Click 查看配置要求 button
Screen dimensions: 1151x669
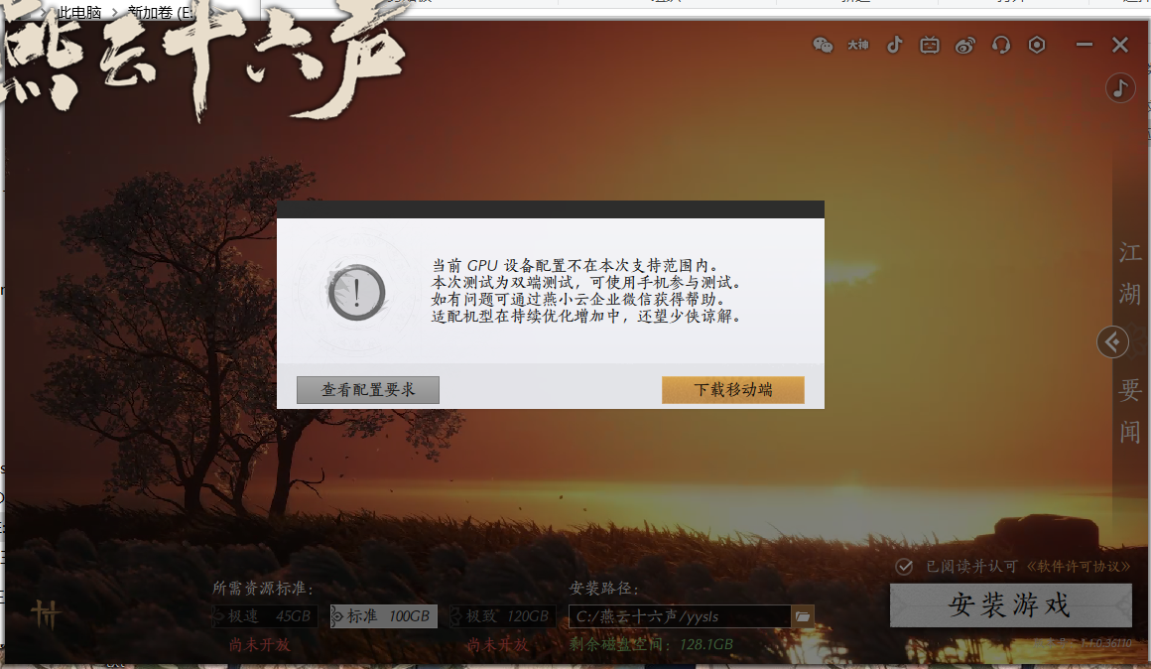pyautogui.click(x=368, y=390)
